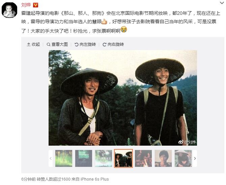
Task: Show next thumbnails with right arrow
Action: pyautogui.click(x=195, y=158)
